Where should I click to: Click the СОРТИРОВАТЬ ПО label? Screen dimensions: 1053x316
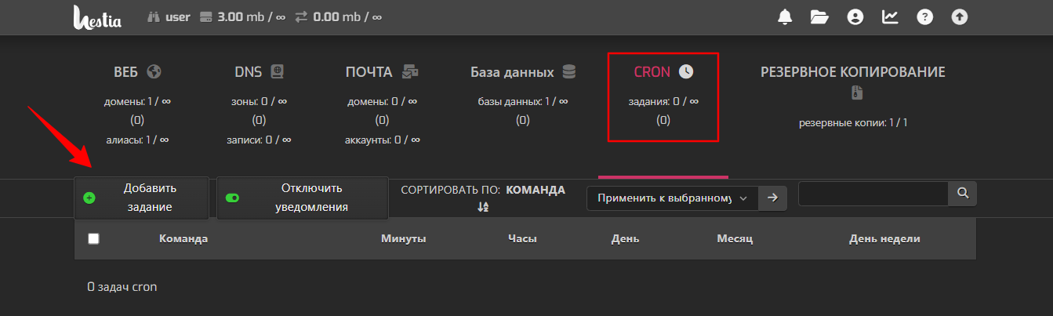coord(450,190)
